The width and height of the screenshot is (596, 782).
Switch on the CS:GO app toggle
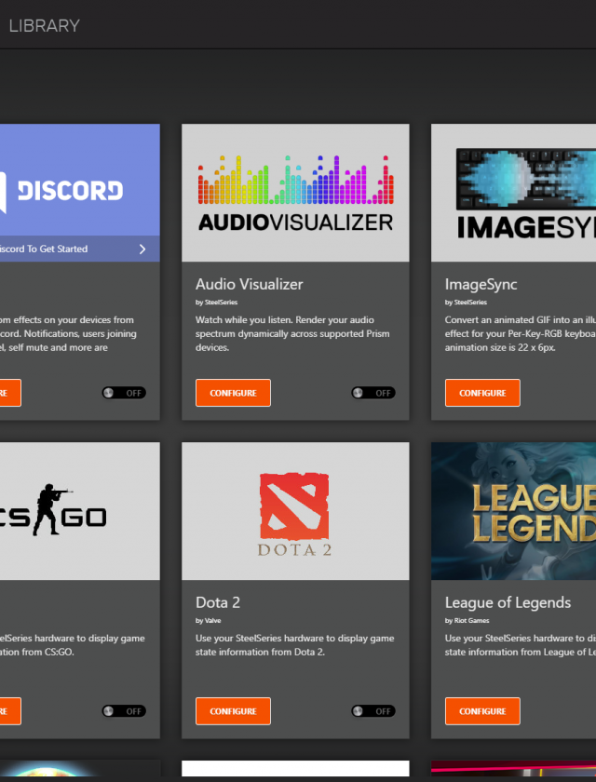click(x=124, y=711)
